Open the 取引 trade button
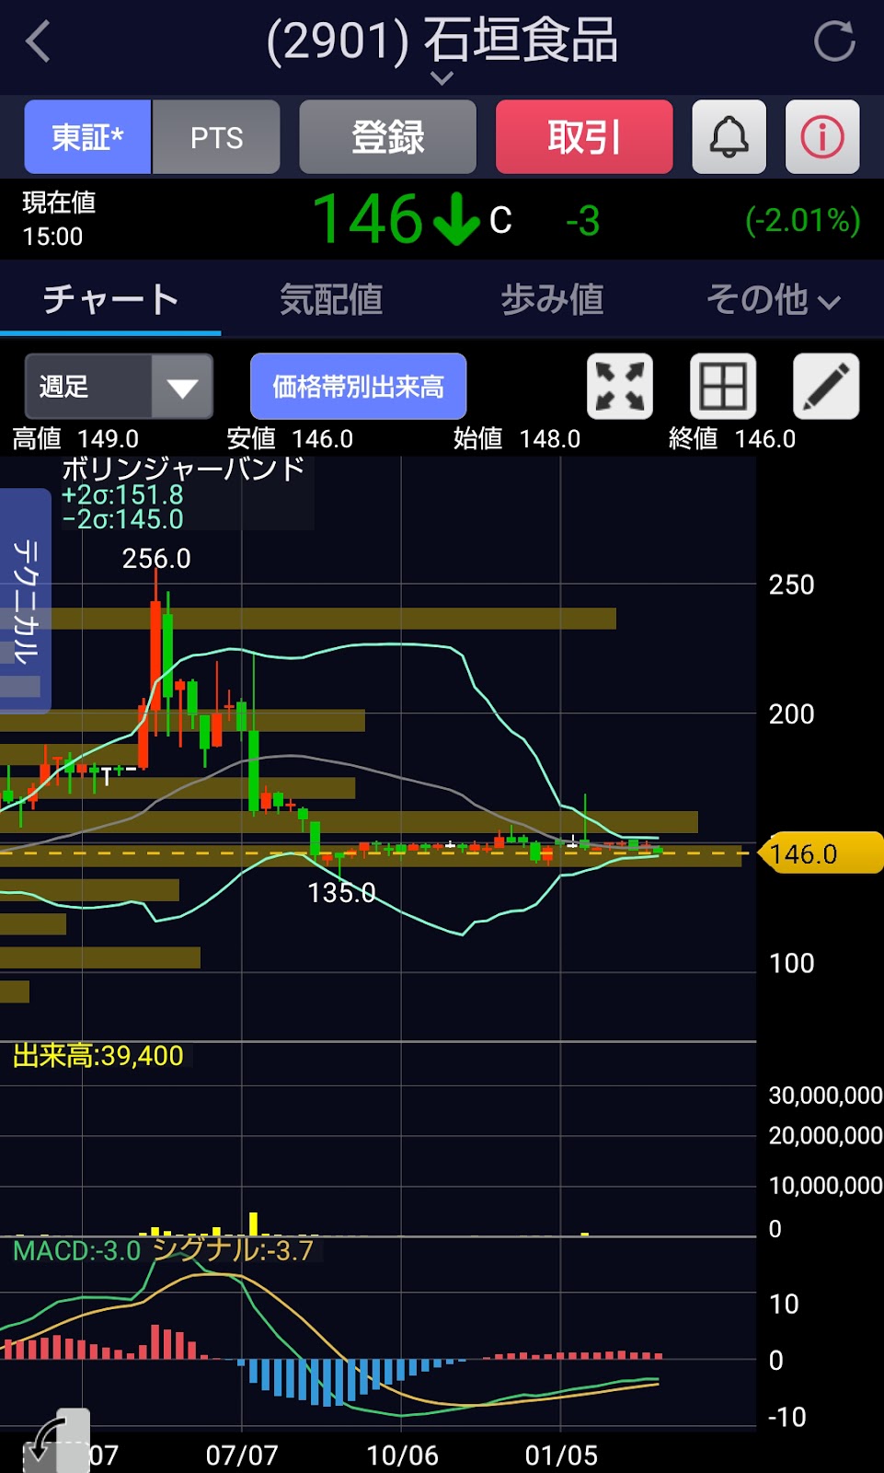This screenshot has width=884, height=1473. tap(584, 137)
